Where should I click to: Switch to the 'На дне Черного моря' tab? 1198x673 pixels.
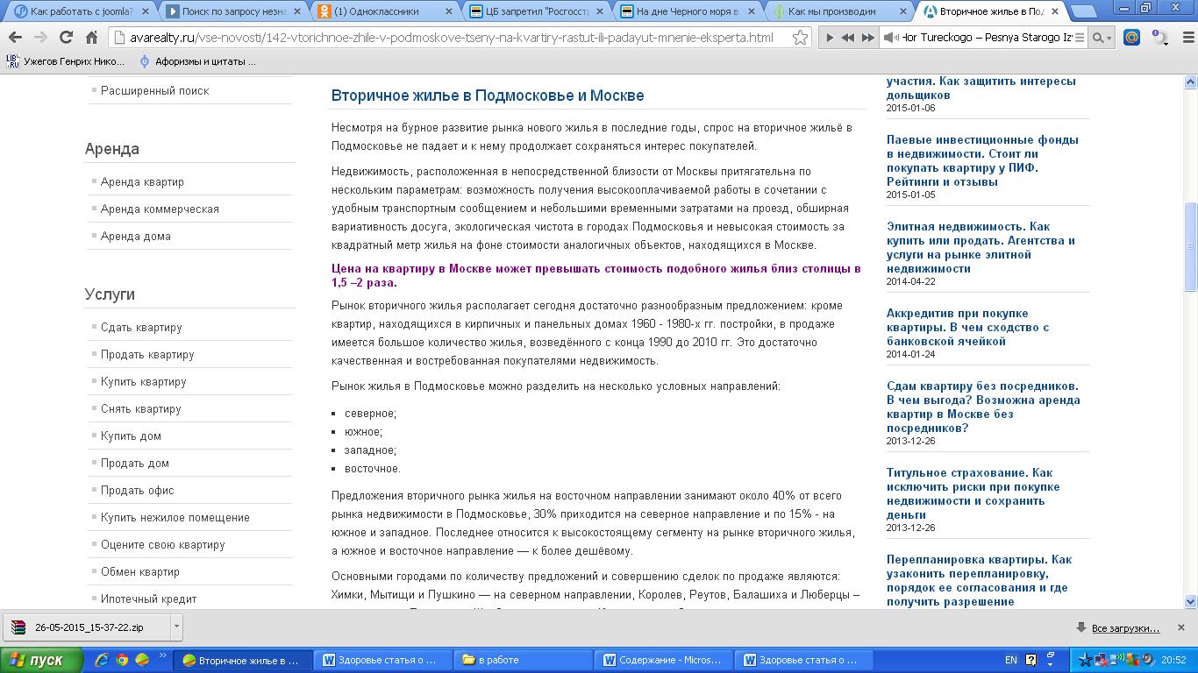click(x=688, y=11)
